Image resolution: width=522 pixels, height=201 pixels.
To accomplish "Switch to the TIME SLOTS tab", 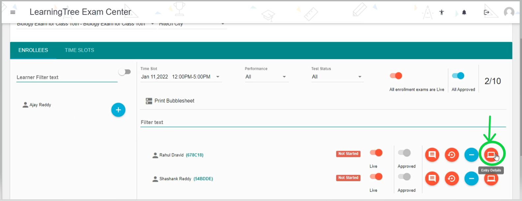I will point(79,50).
